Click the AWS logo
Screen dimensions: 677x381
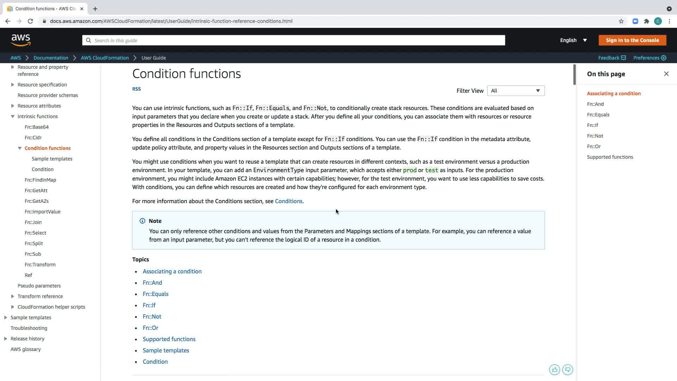point(21,40)
